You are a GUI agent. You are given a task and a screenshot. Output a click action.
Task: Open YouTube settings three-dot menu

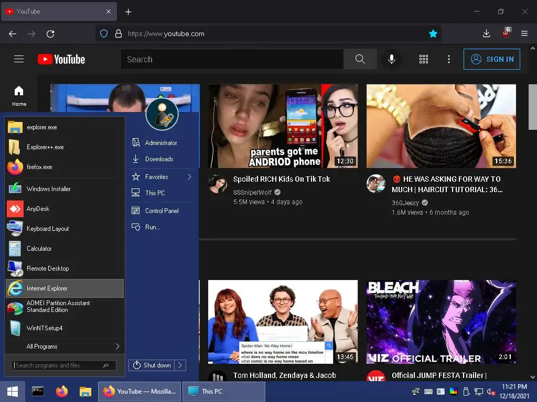click(449, 59)
